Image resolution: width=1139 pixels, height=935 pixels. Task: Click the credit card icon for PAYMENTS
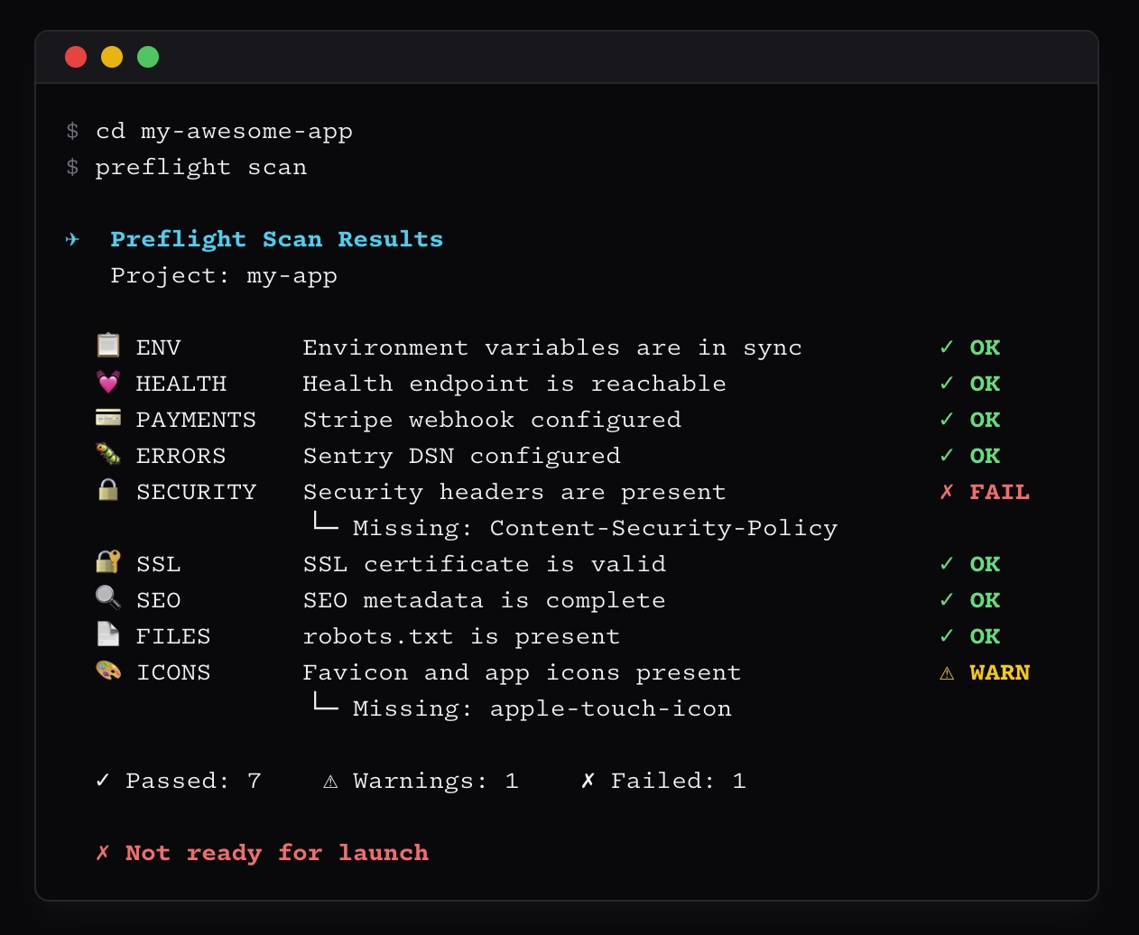pyautogui.click(x=108, y=419)
